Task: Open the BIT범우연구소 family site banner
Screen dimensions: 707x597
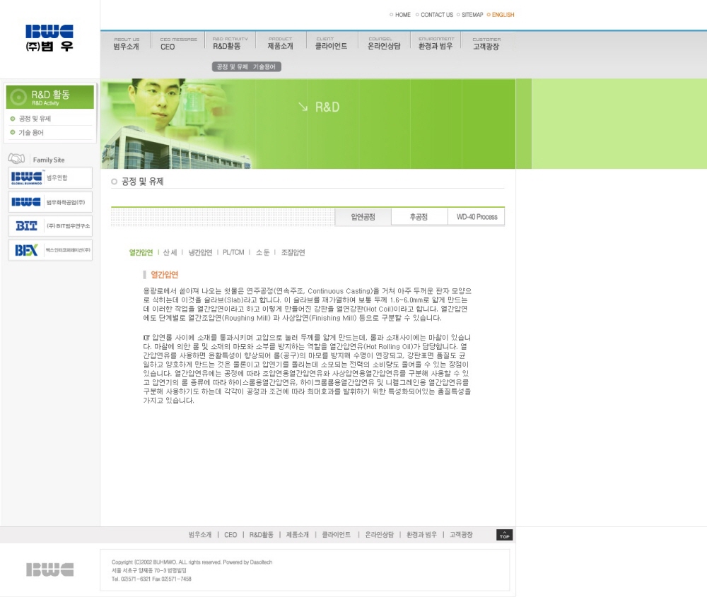Action: (x=50, y=226)
